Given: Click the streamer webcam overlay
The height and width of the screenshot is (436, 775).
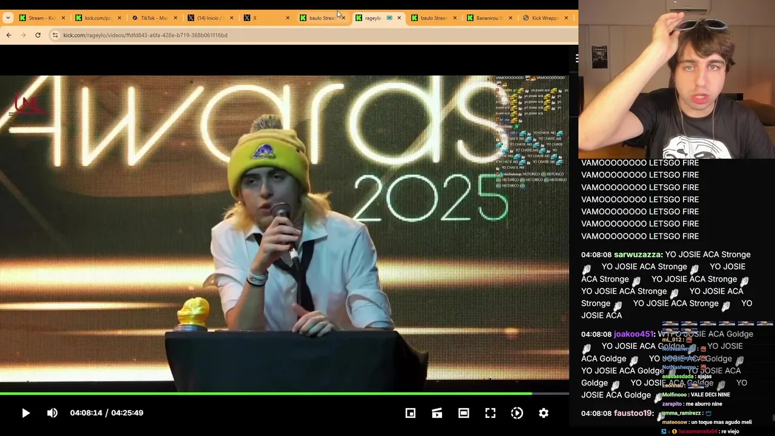Looking at the screenshot, I should (x=676, y=79).
